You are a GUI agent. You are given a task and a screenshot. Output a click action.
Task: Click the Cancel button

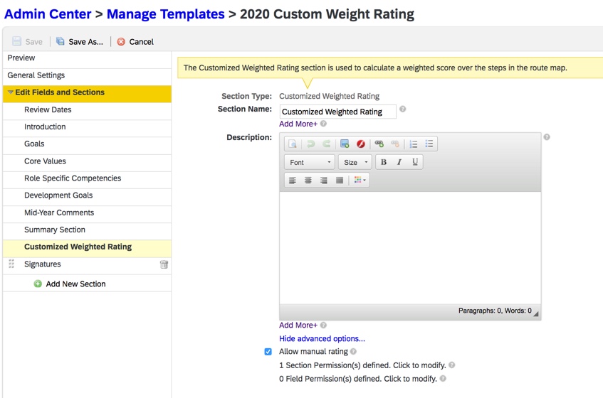135,42
